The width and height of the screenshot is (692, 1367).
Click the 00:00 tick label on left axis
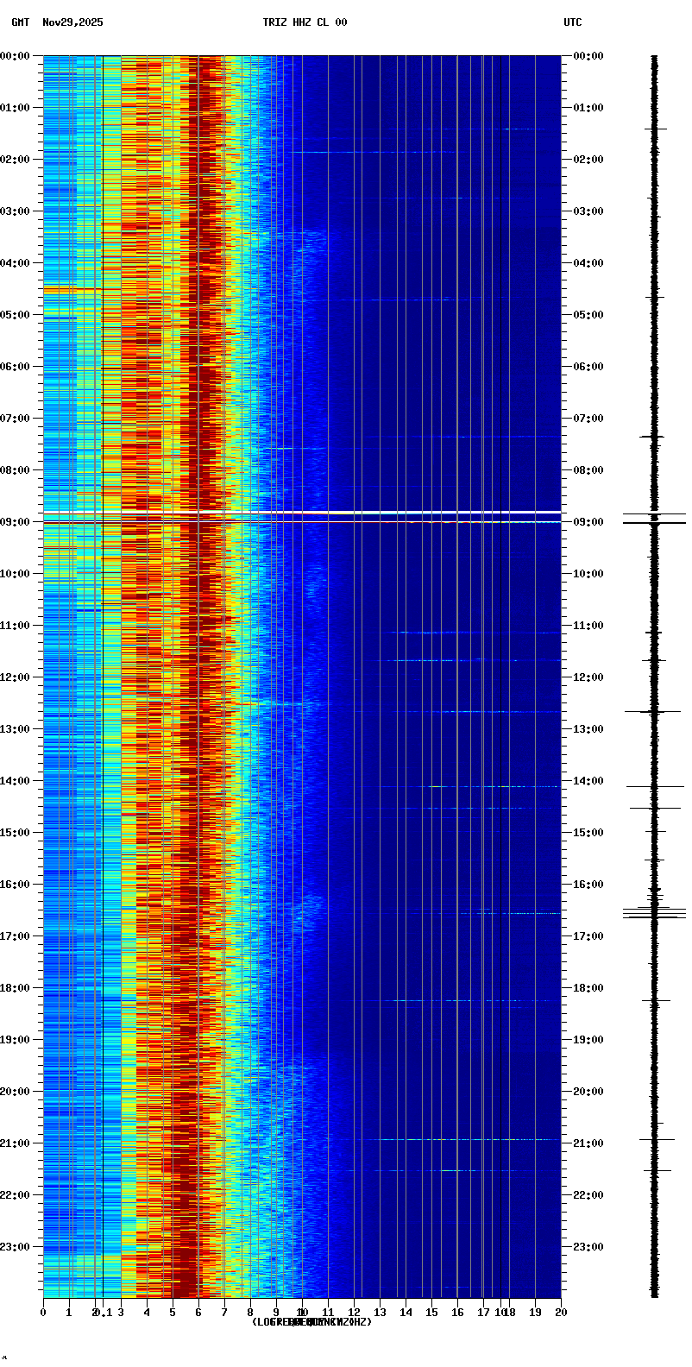pos(15,56)
